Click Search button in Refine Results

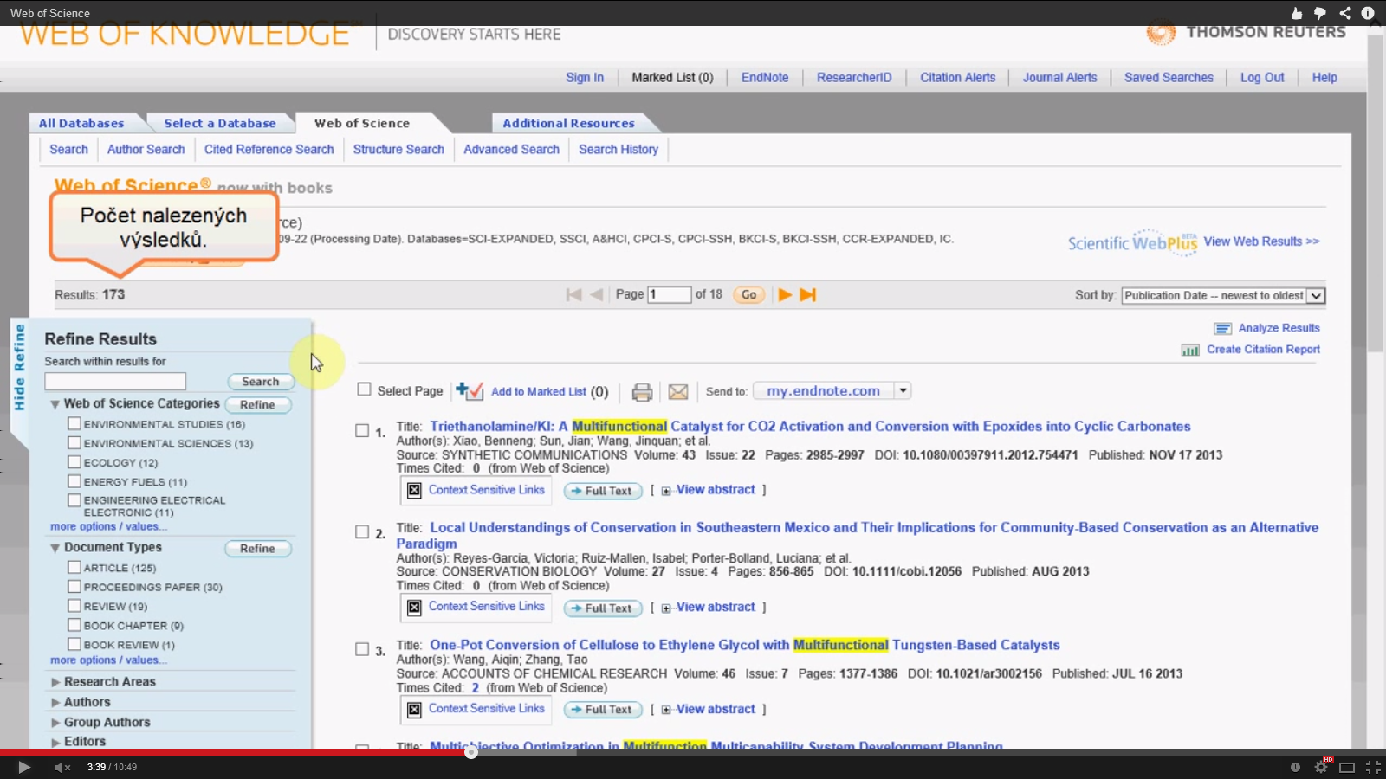click(261, 381)
